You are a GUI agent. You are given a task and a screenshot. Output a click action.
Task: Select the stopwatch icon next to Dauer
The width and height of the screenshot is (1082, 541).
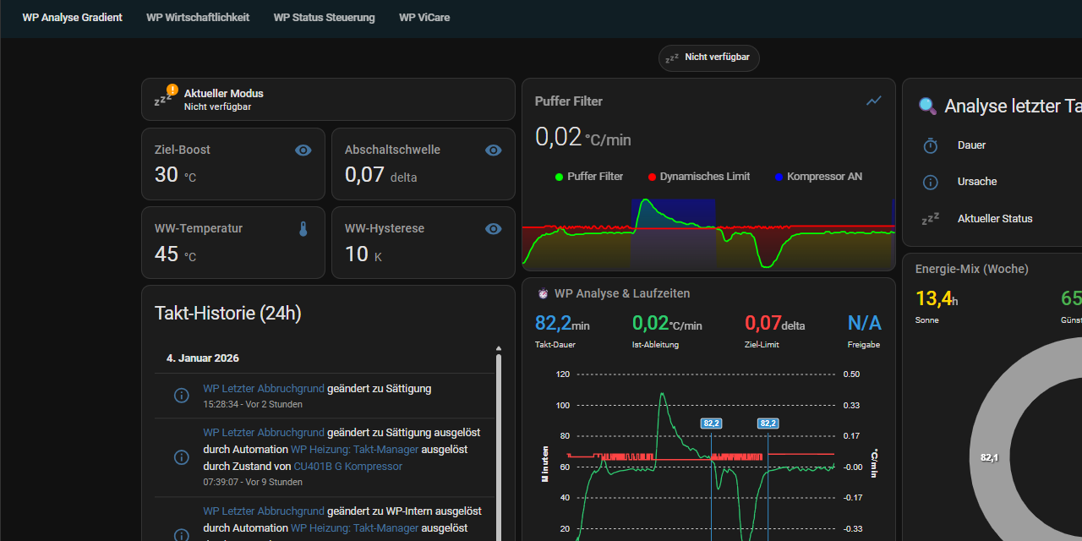coord(930,145)
